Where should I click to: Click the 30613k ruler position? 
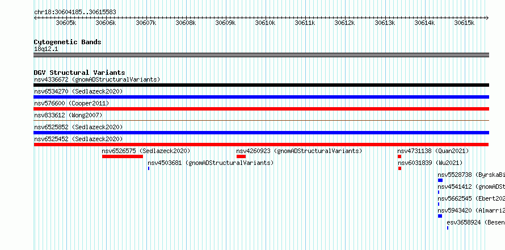point(385,23)
